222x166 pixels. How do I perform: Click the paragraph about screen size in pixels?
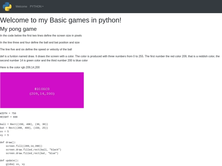pyautogui.click(x=41, y=36)
